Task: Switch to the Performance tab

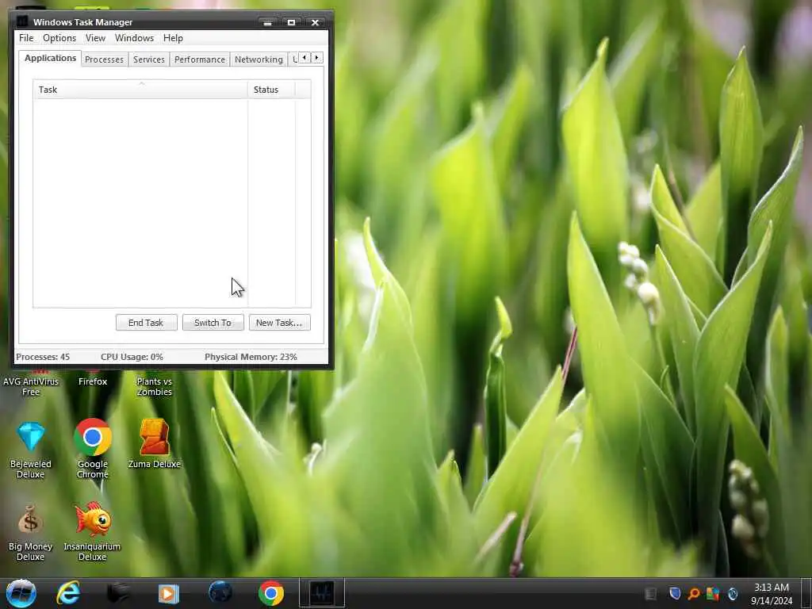Action: coord(199,59)
